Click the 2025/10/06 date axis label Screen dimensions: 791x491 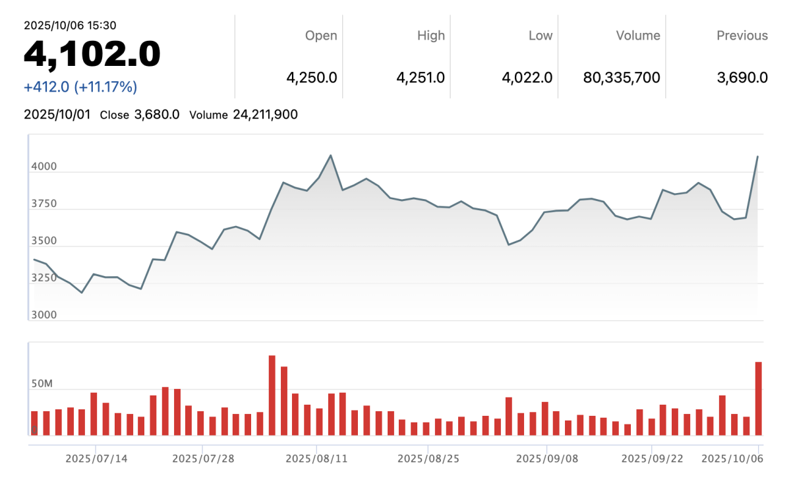pos(732,458)
